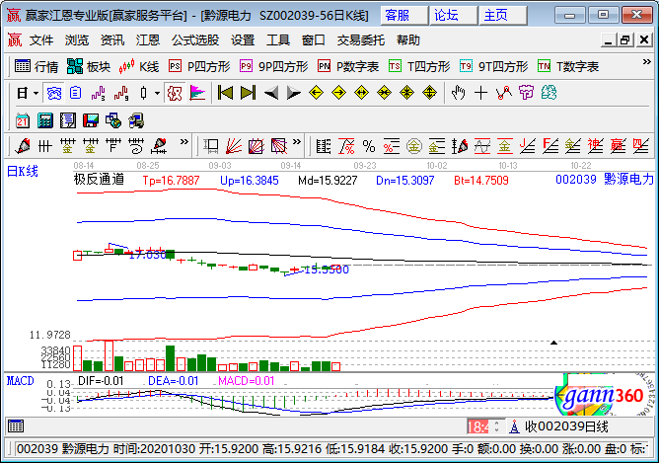This screenshot has width=659, height=463.
Task: Open the P数字表 tool
Action: click(348, 66)
